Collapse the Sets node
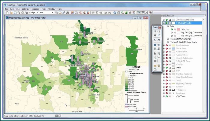210x121 pixels. [168, 26]
